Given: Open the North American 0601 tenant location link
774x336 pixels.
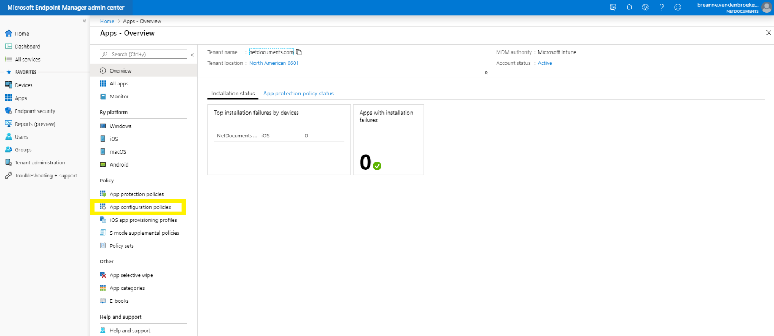Looking at the screenshot, I should (x=274, y=63).
